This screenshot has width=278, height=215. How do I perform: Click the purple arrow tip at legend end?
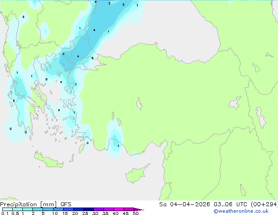139,209
